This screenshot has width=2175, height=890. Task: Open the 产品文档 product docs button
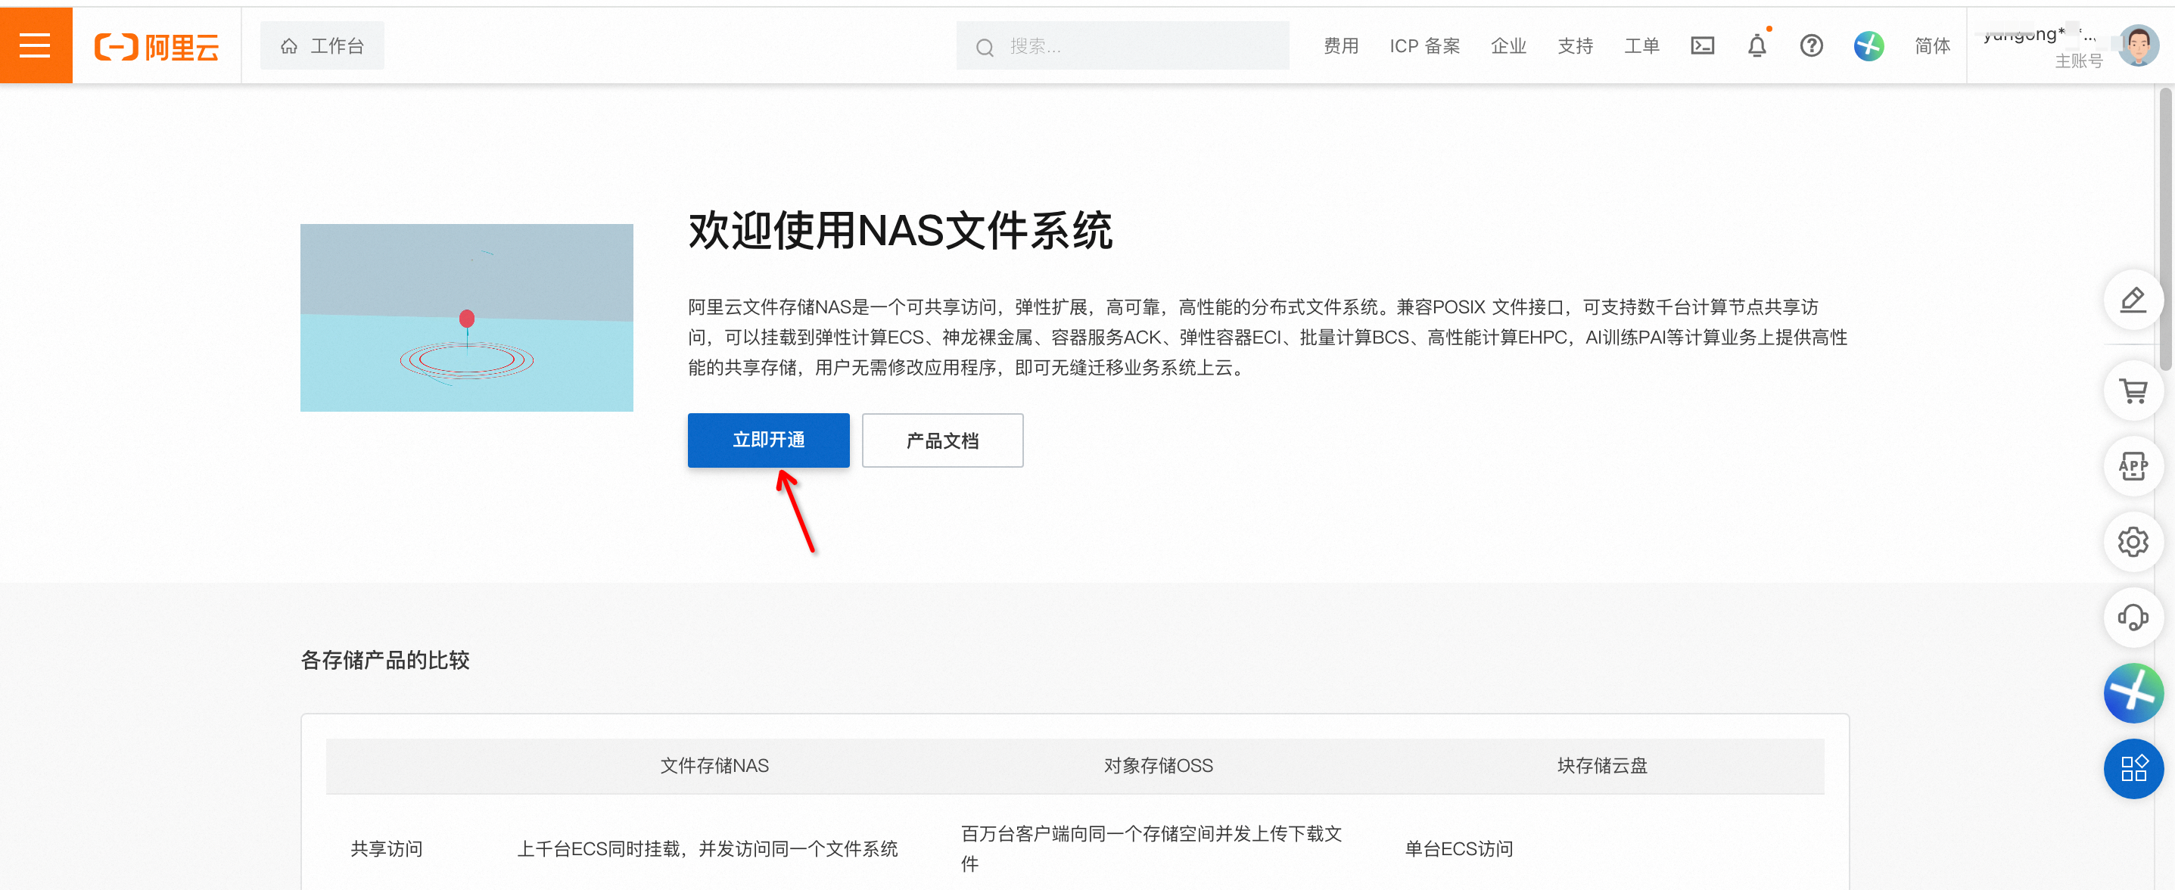click(x=942, y=440)
